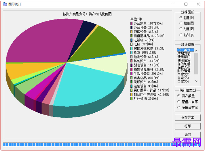
Task: Click the list scroll-down arrow in 统计依据
Action: coord(196,81)
